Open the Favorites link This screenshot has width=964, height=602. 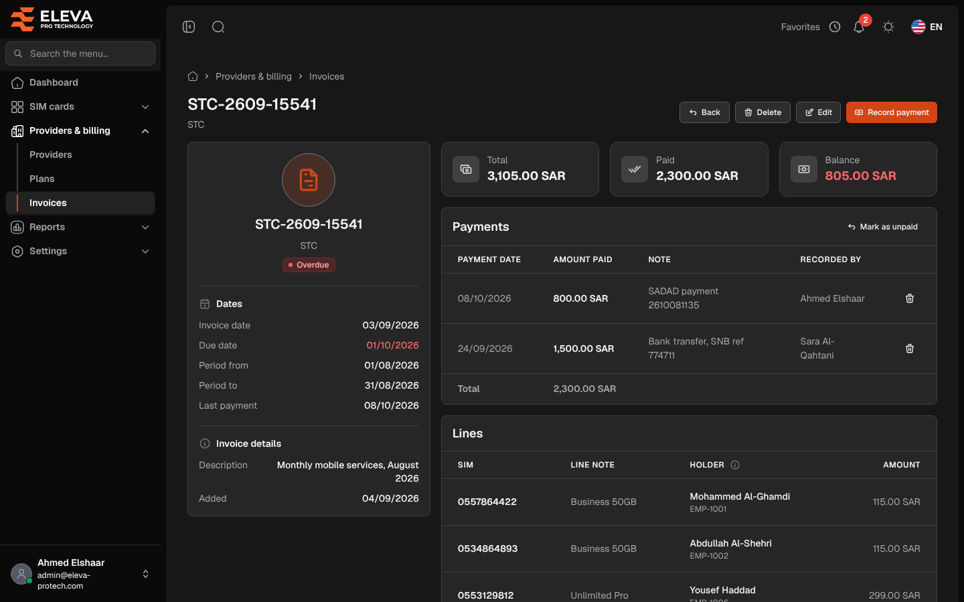tap(800, 27)
